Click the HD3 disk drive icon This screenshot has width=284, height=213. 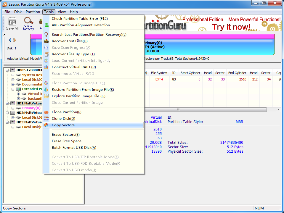pyautogui.click(x=13, y=122)
